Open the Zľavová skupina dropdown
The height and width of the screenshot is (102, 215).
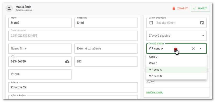tap(177, 36)
